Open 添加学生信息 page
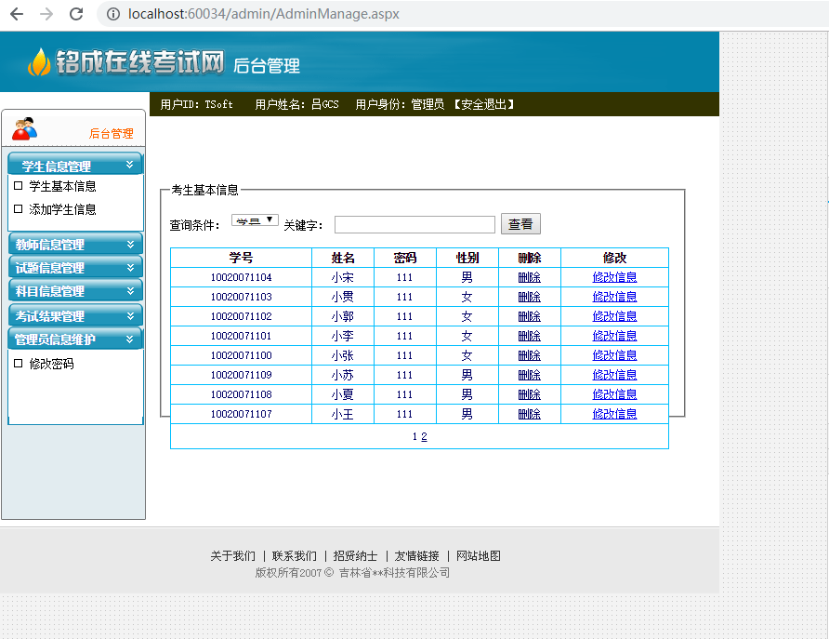Screen dimensions: 829x639 [62, 209]
